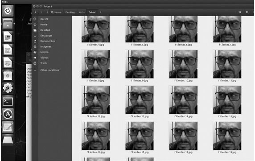Screen dimensions: 255x161
Task: Select thumbnail f1.lentes.5.jpg
Action: click(140, 29)
